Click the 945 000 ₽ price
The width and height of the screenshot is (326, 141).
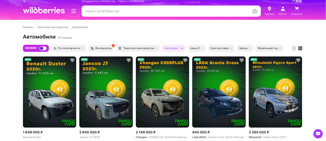click(x=201, y=132)
